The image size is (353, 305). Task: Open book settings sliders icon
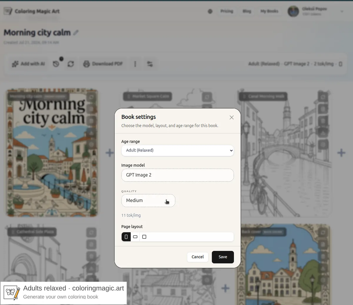pyautogui.click(x=150, y=64)
